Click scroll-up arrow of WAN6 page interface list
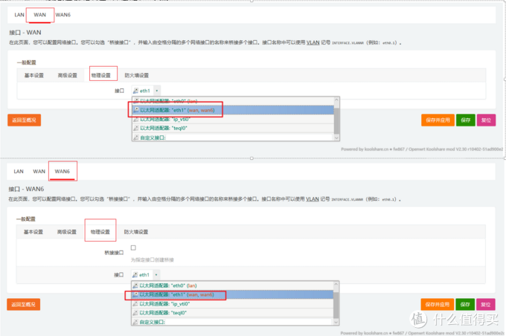Viewport: 506px width, 336px height. coord(336,285)
